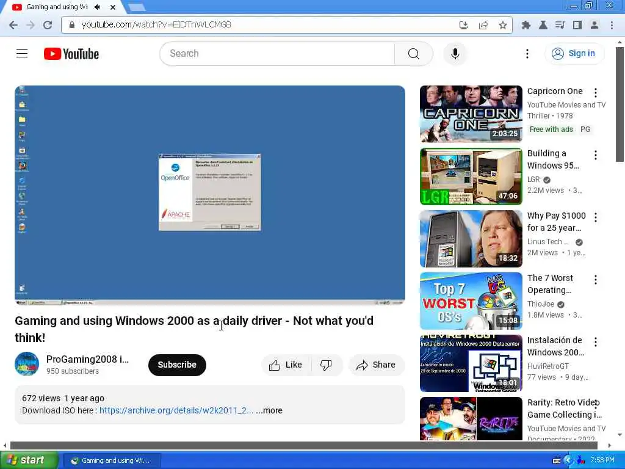Reload the YouTube page
This screenshot has width=625, height=469.
(x=48, y=24)
